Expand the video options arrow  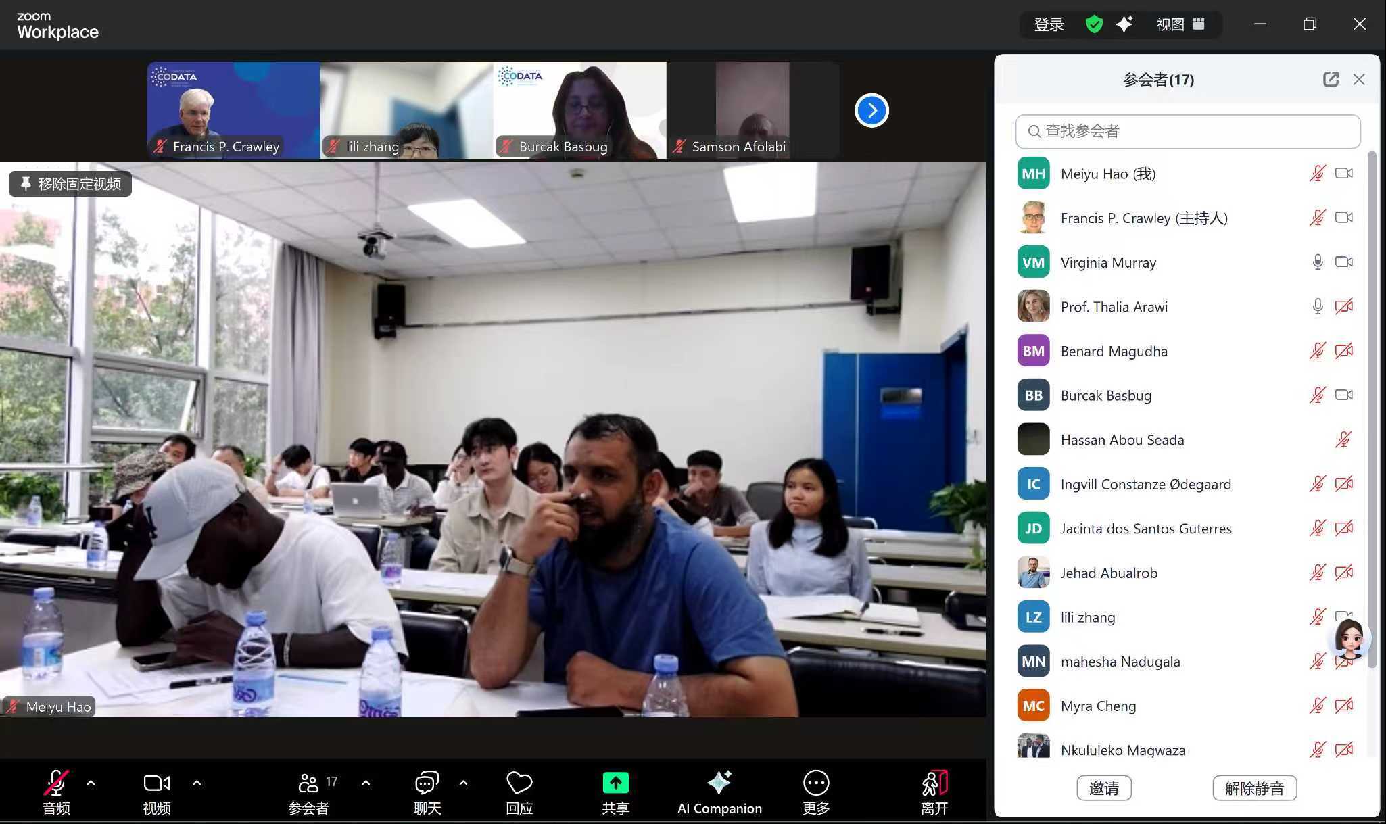click(197, 783)
